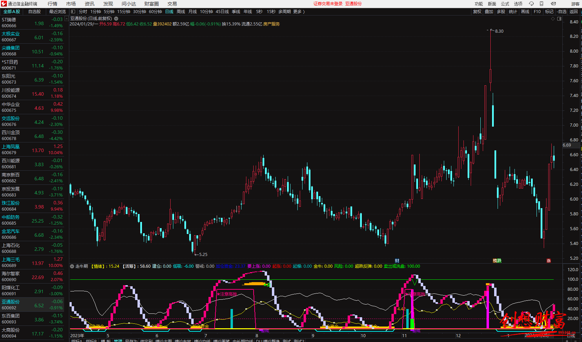The image size is (582, 342).
Task: Switch to 全部A股 list tab
Action: (x=12, y=12)
